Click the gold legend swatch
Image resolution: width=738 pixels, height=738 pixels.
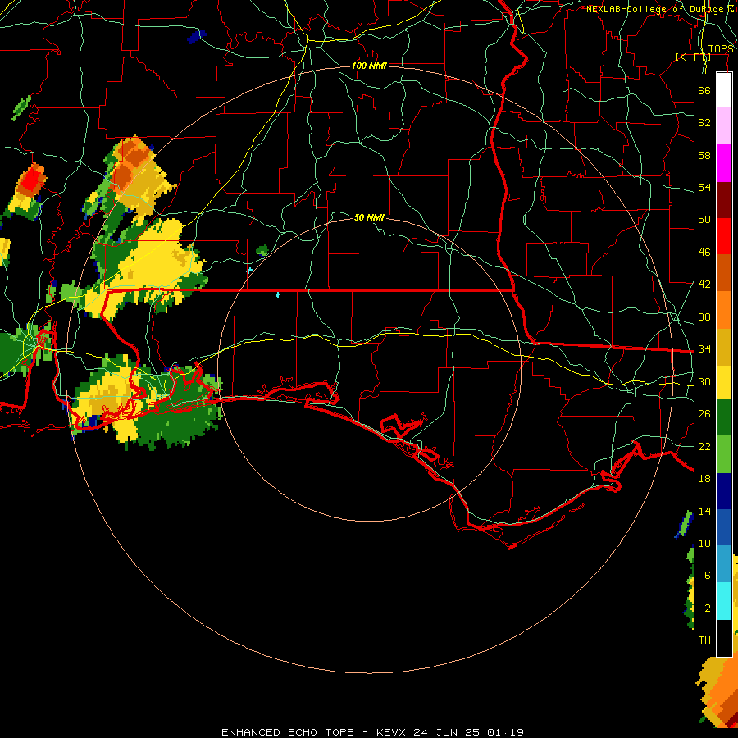(724, 347)
